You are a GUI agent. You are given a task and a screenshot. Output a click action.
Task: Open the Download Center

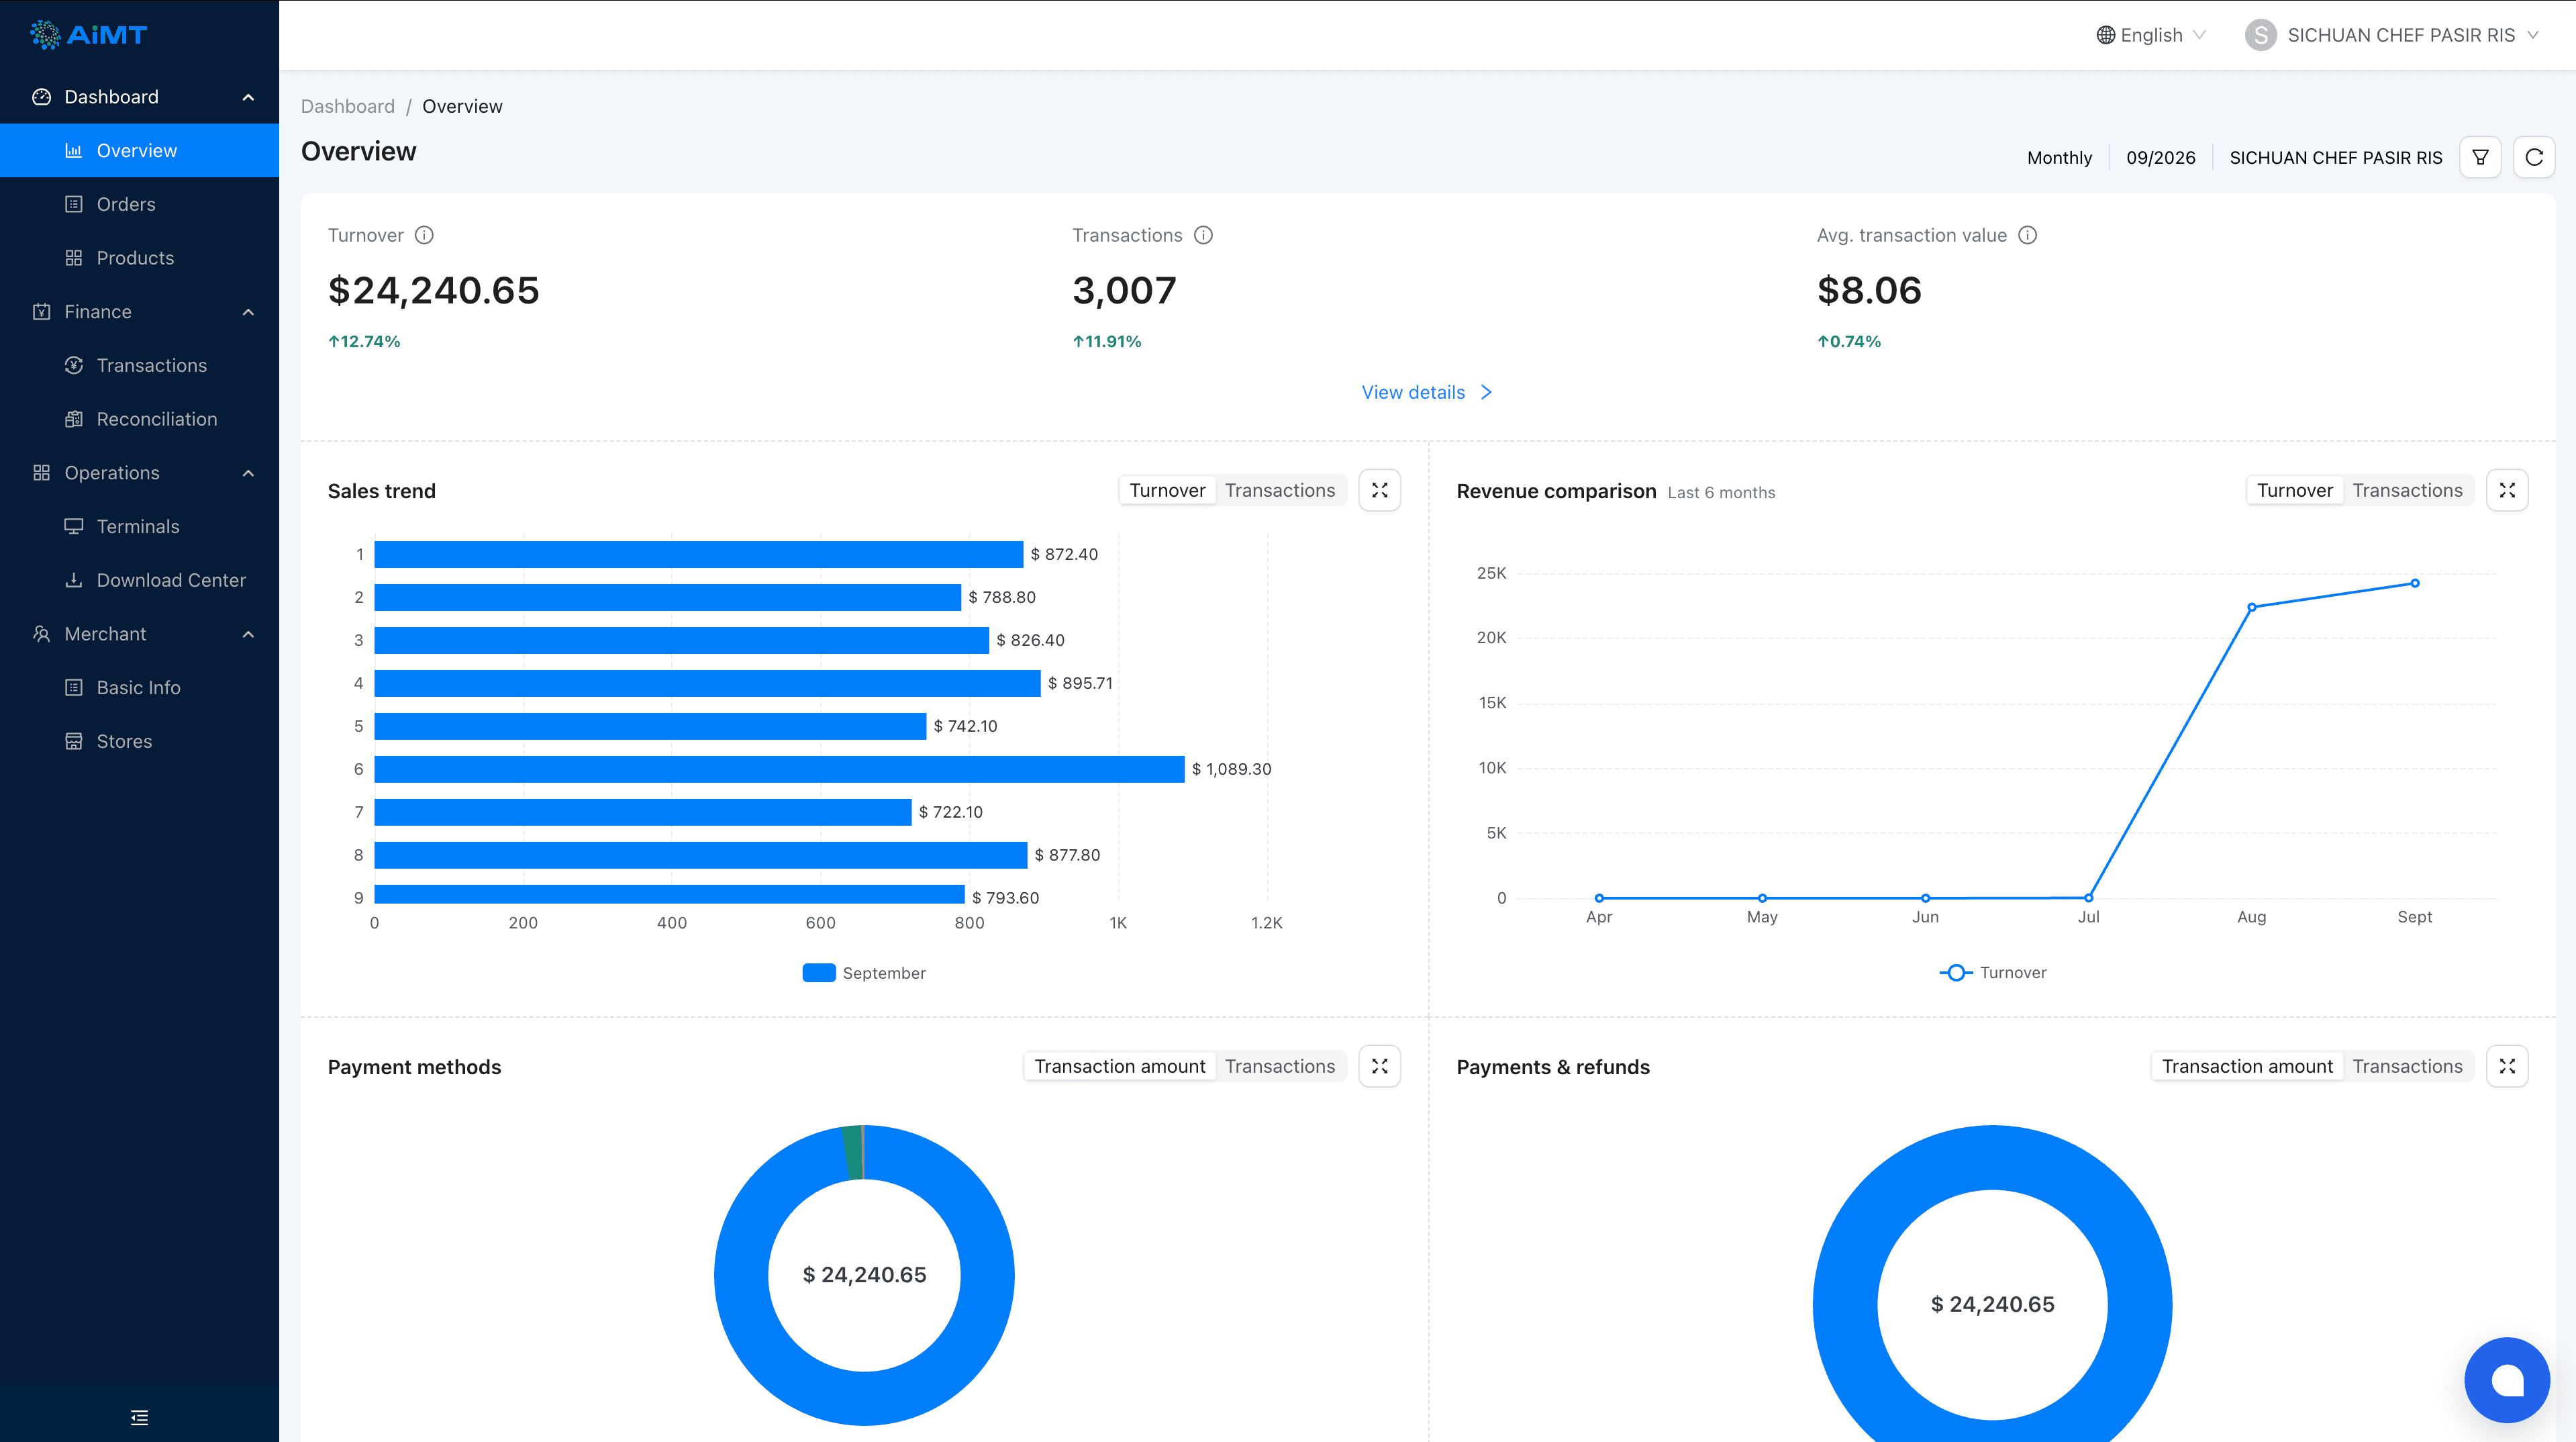(140, 580)
